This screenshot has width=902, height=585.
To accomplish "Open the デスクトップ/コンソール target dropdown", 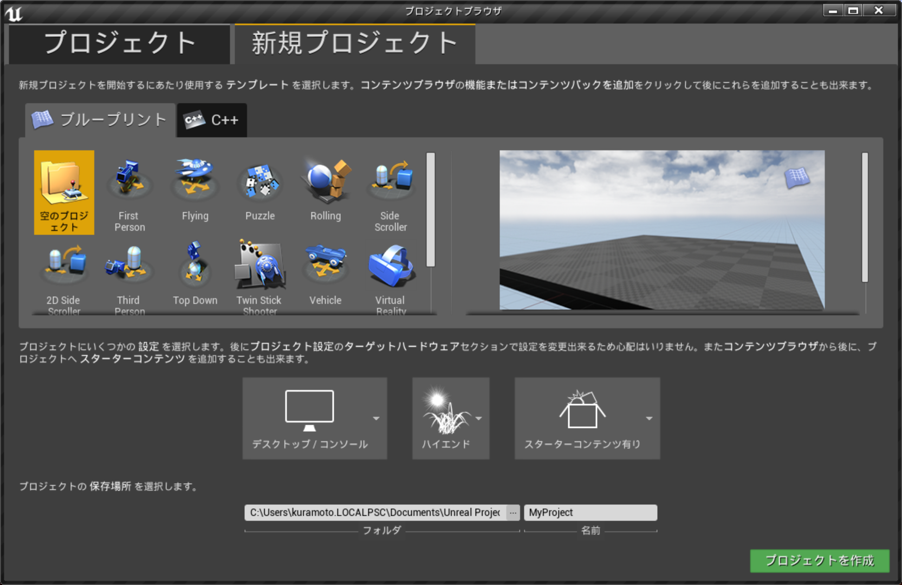I will [x=376, y=418].
